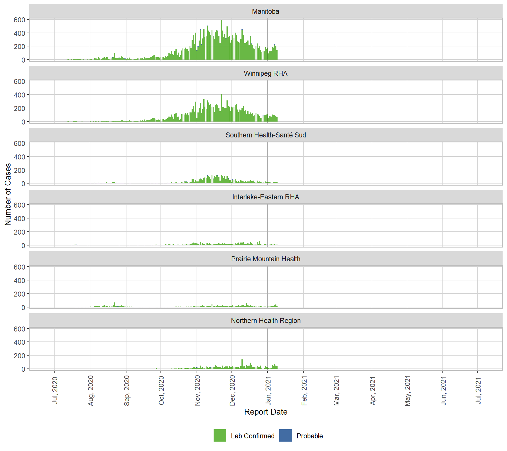Select the Apr, 2021 x-axis label
This screenshot has width=507, height=451.
pyautogui.click(x=373, y=391)
